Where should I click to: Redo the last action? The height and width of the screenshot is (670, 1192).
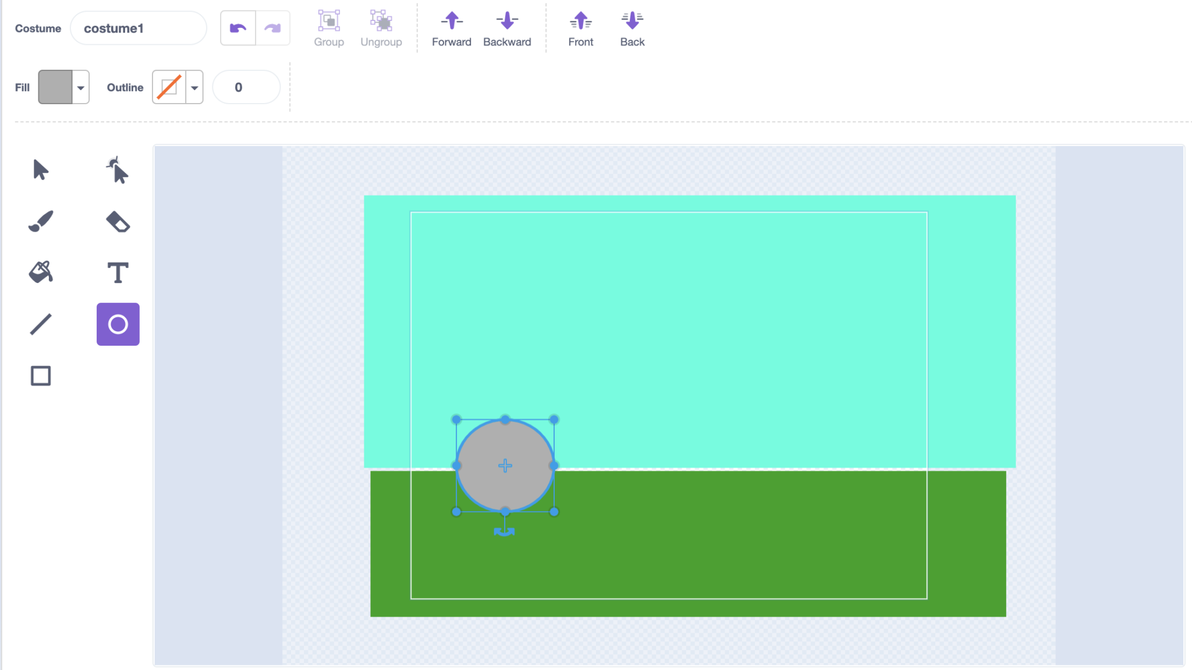click(x=272, y=27)
